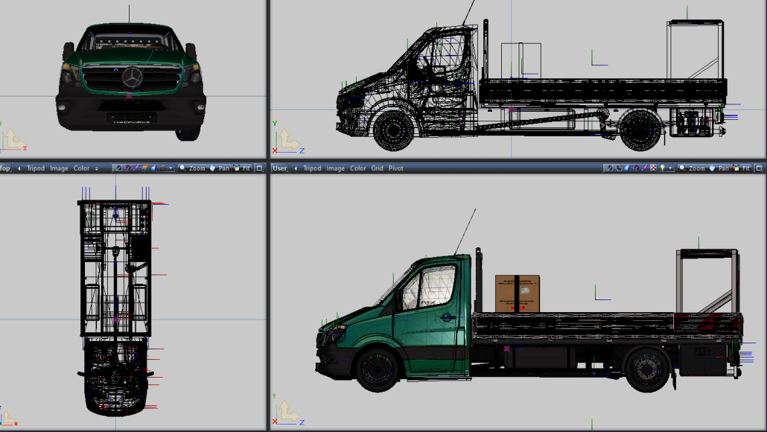Toggle the purple bone icon in User view header
The width and height of the screenshot is (767, 432).
click(645, 168)
